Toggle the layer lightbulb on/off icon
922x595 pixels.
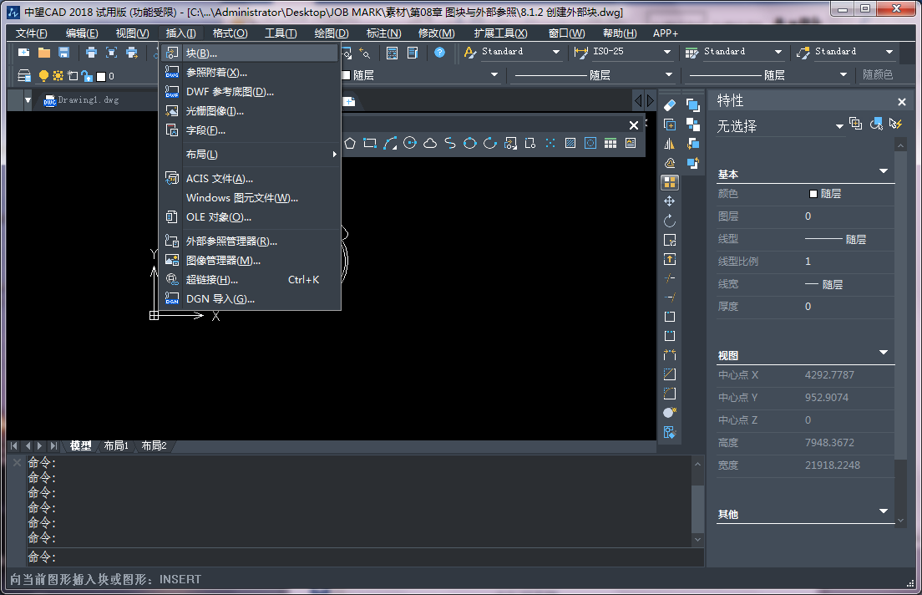[x=44, y=76]
